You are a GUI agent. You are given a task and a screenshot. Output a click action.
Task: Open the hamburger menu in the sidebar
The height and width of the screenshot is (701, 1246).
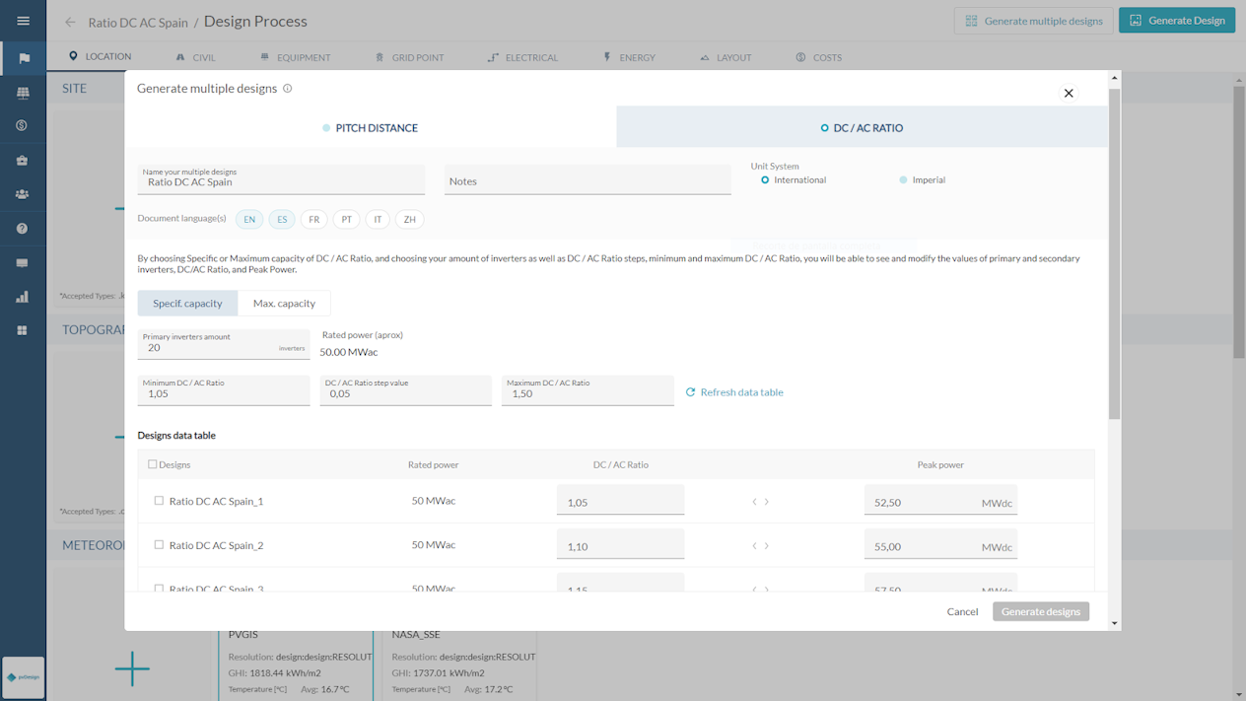[x=23, y=21]
